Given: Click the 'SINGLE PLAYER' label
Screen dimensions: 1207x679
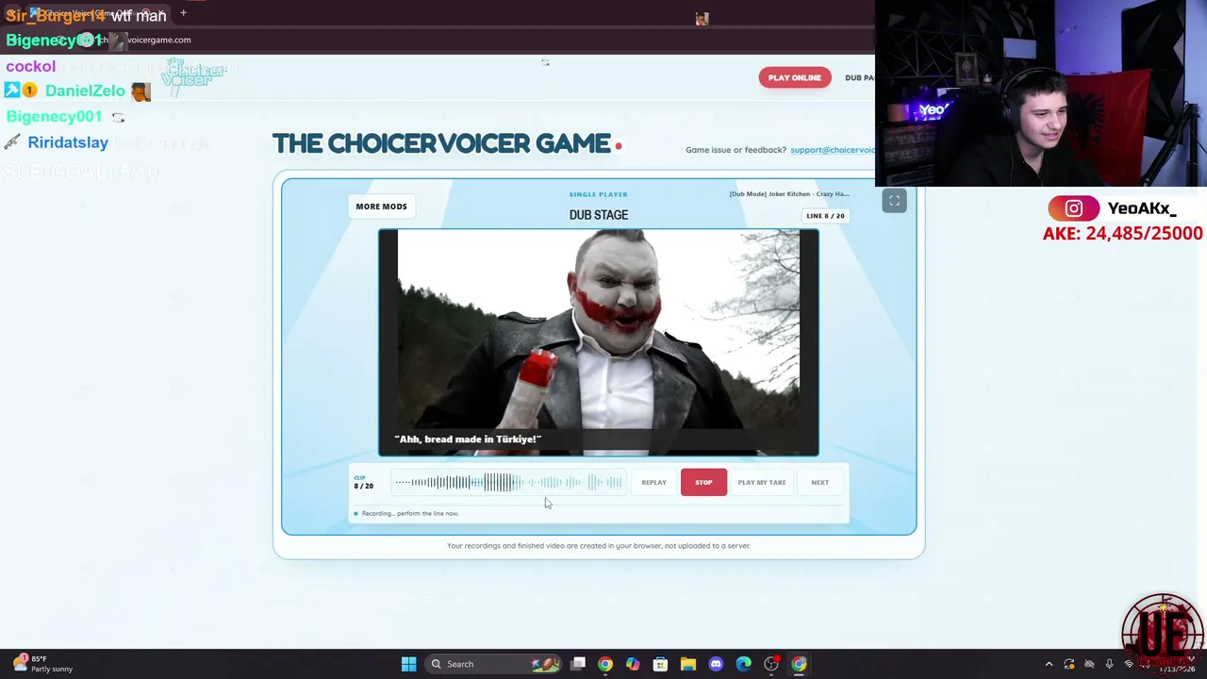Looking at the screenshot, I should [599, 194].
